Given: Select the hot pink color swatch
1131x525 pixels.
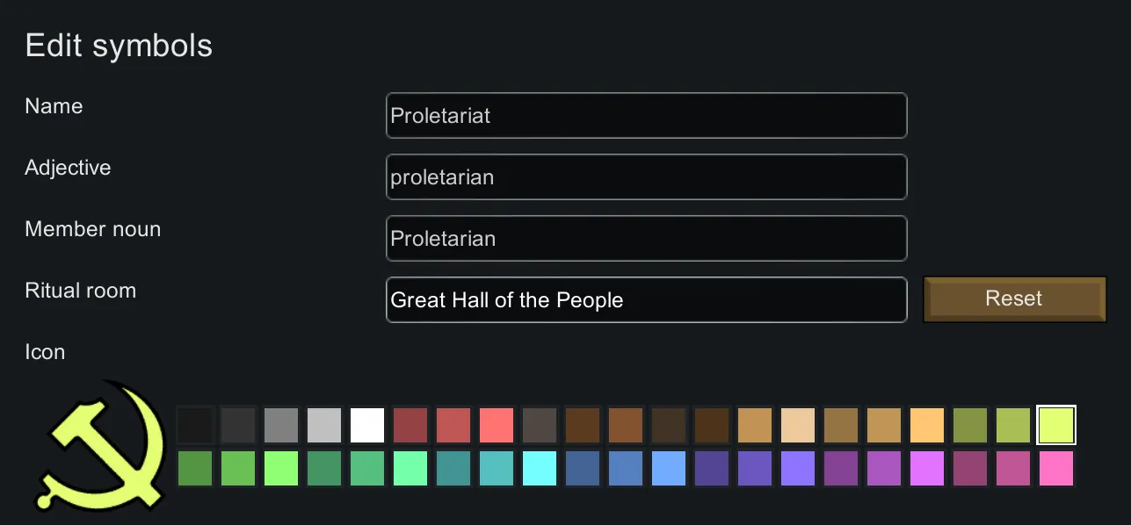Looking at the screenshot, I should 1056,469.
